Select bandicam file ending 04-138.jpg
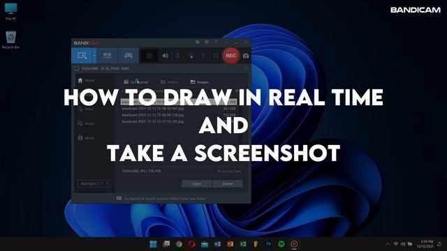The image size is (447, 251). click(179, 115)
